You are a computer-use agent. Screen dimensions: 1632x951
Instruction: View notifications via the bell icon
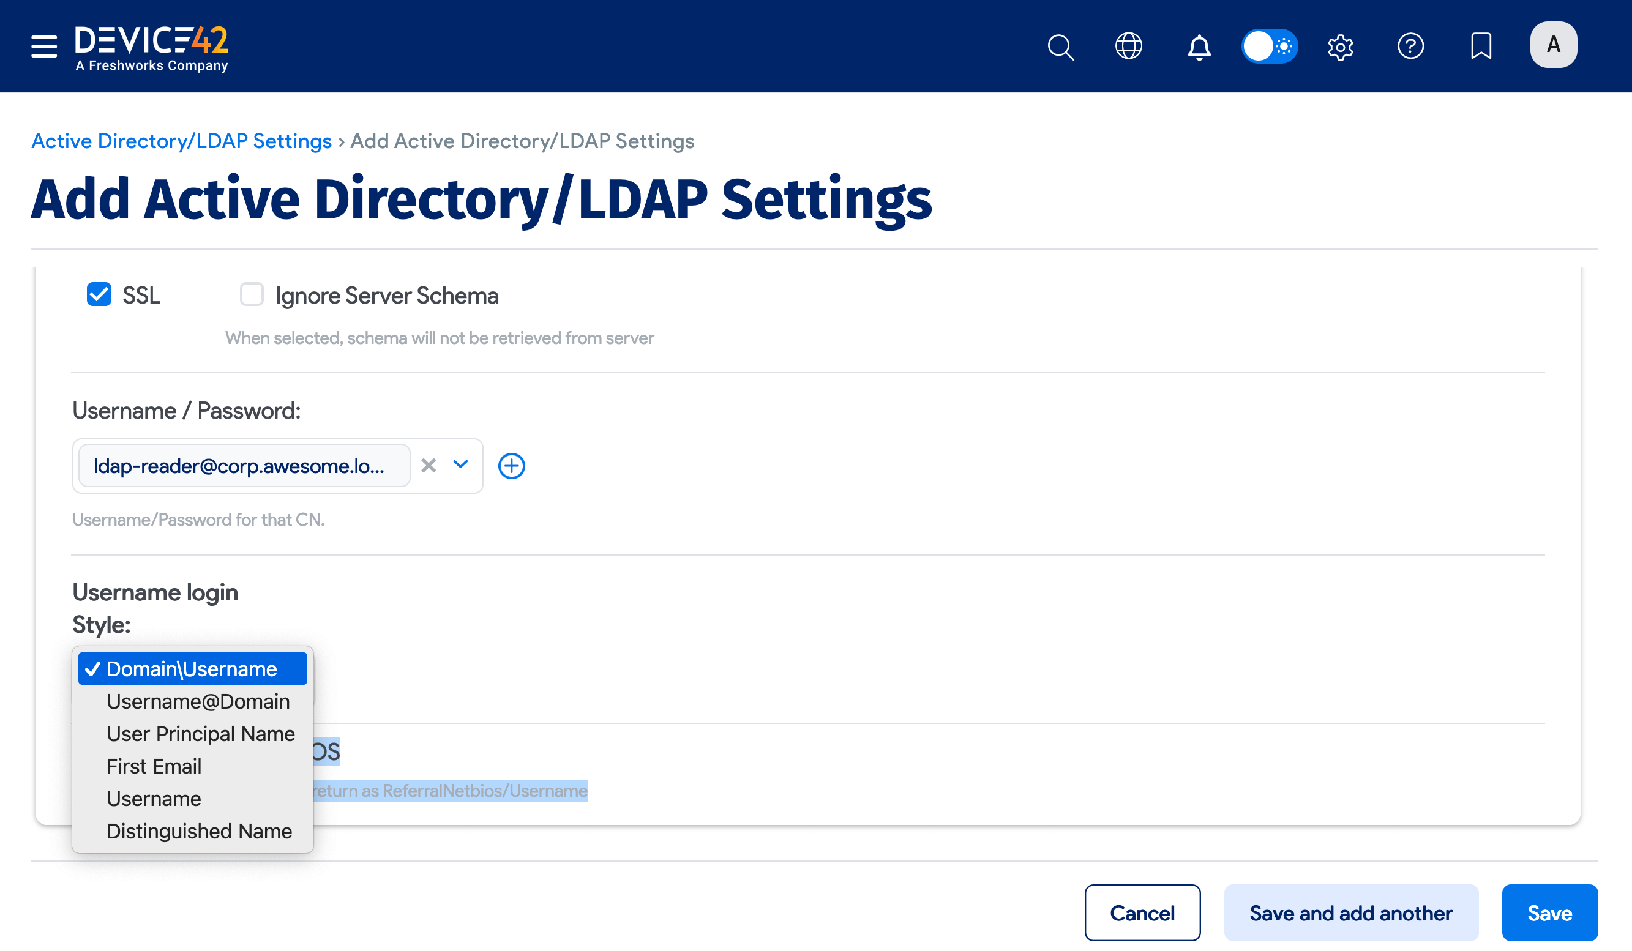[1199, 46]
